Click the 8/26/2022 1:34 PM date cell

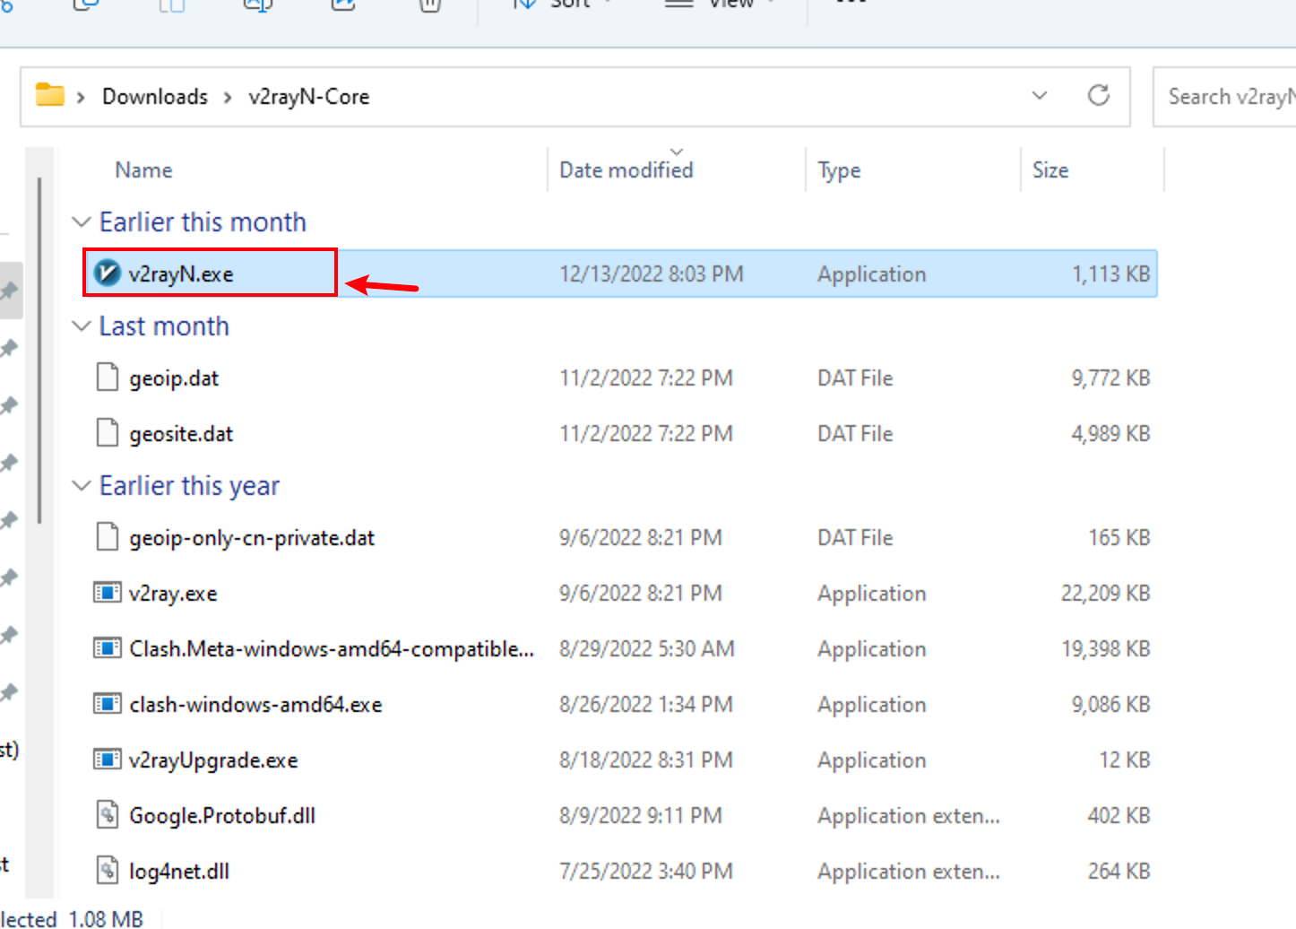point(646,704)
